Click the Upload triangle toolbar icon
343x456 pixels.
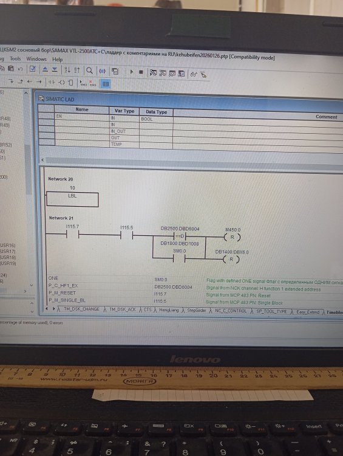pos(45,69)
